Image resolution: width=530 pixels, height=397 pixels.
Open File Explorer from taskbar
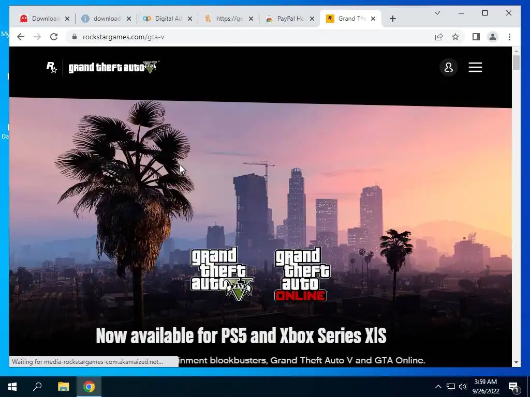63,387
